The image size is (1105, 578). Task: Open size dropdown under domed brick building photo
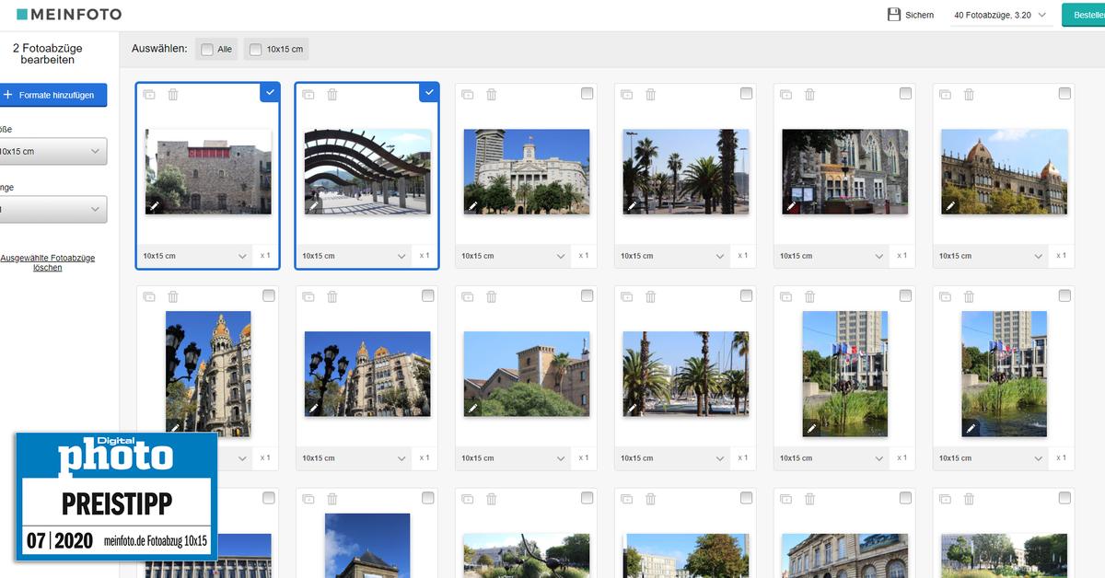tap(992, 256)
